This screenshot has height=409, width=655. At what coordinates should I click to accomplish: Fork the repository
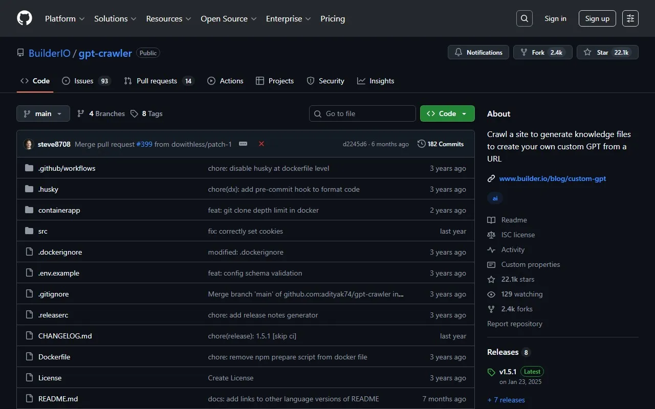[x=542, y=53]
